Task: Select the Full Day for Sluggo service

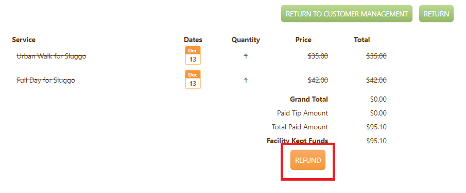Action: pyautogui.click(x=46, y=80)
